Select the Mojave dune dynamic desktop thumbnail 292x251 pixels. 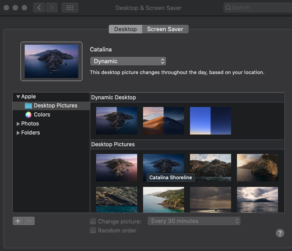pos(163,121)
